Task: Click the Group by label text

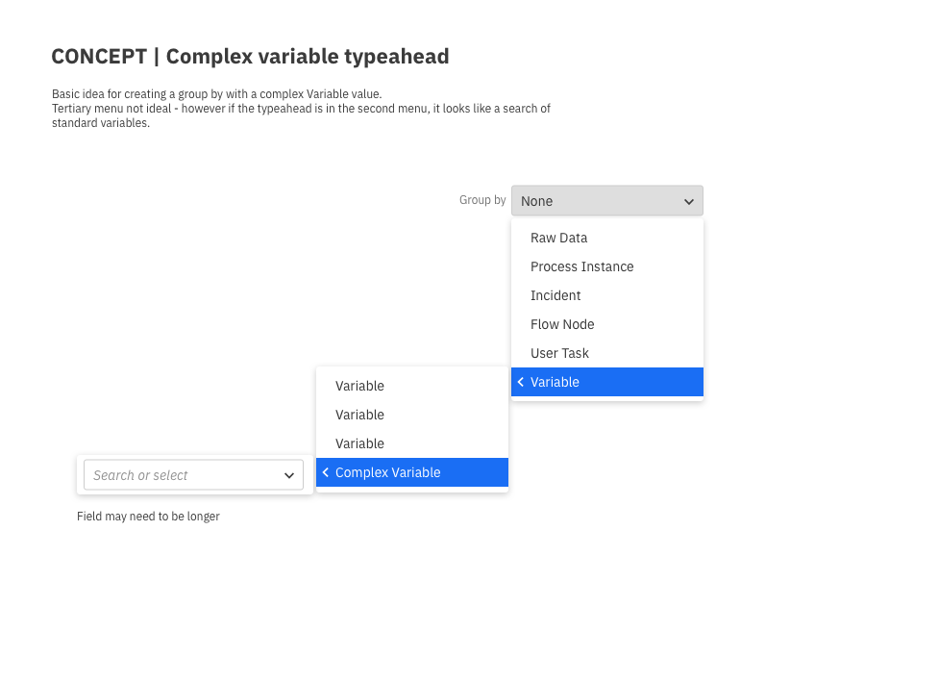Action: pyautogui.click(x=481, y=200)
